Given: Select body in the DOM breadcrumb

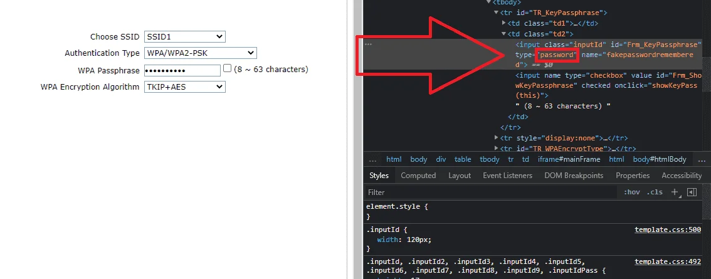Looking at the screenshot, I should click(419, 160).
